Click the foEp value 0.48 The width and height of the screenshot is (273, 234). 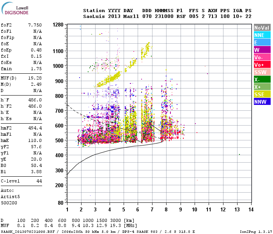click(x=36, y=50)
